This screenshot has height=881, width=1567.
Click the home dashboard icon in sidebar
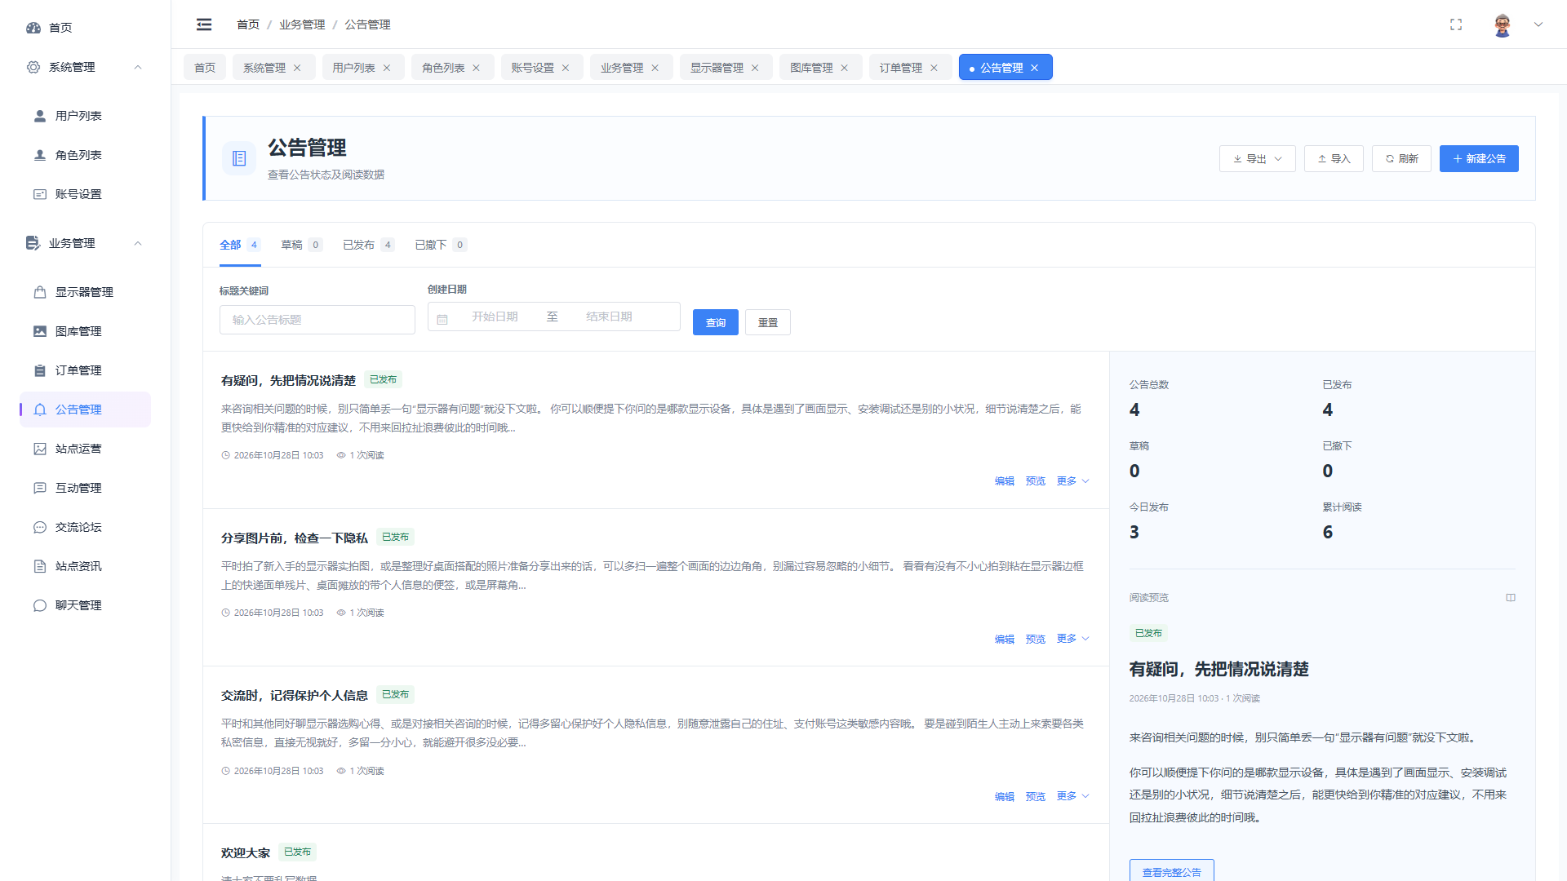pos(33,28)
